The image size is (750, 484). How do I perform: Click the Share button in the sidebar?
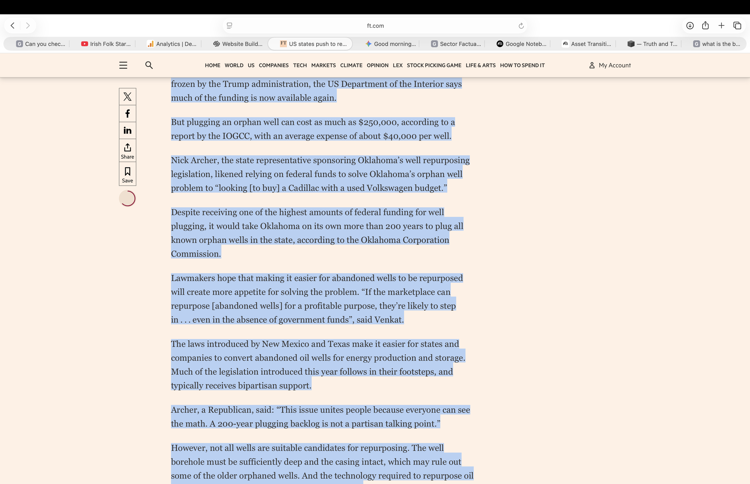point(127,151)
